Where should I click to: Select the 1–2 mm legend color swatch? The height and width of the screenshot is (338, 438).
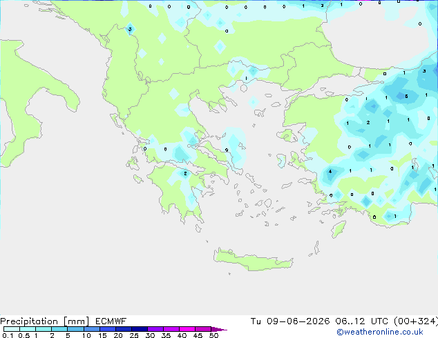point(44,329)
